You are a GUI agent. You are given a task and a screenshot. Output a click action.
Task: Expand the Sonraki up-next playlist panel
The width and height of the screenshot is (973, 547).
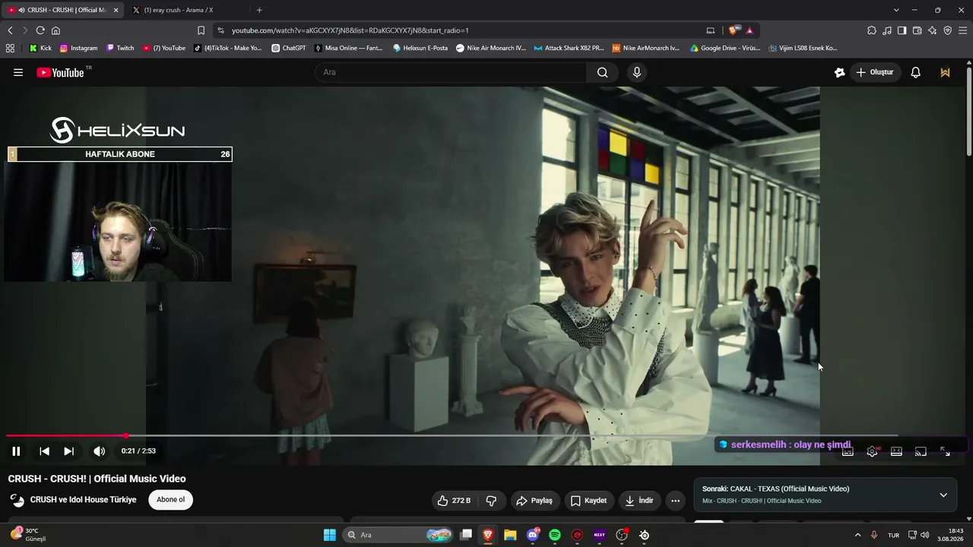(943, 495)
